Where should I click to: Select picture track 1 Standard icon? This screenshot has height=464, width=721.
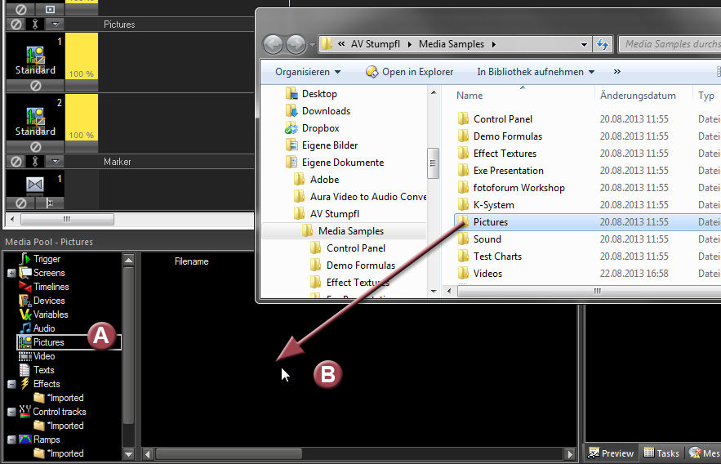click(x=35, y=56)
